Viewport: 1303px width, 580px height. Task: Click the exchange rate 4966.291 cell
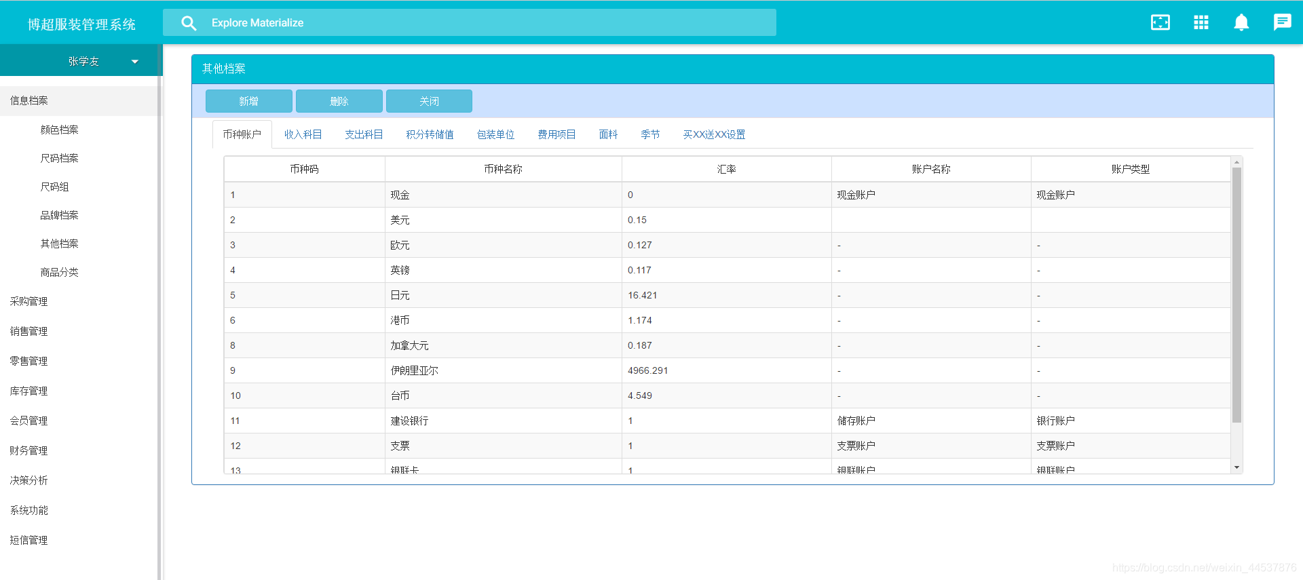tap(727, 370)
